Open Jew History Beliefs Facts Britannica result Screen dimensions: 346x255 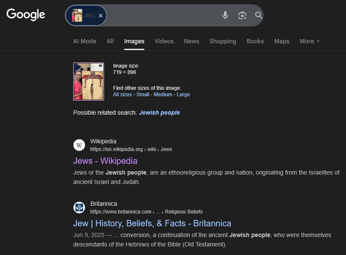152,223
